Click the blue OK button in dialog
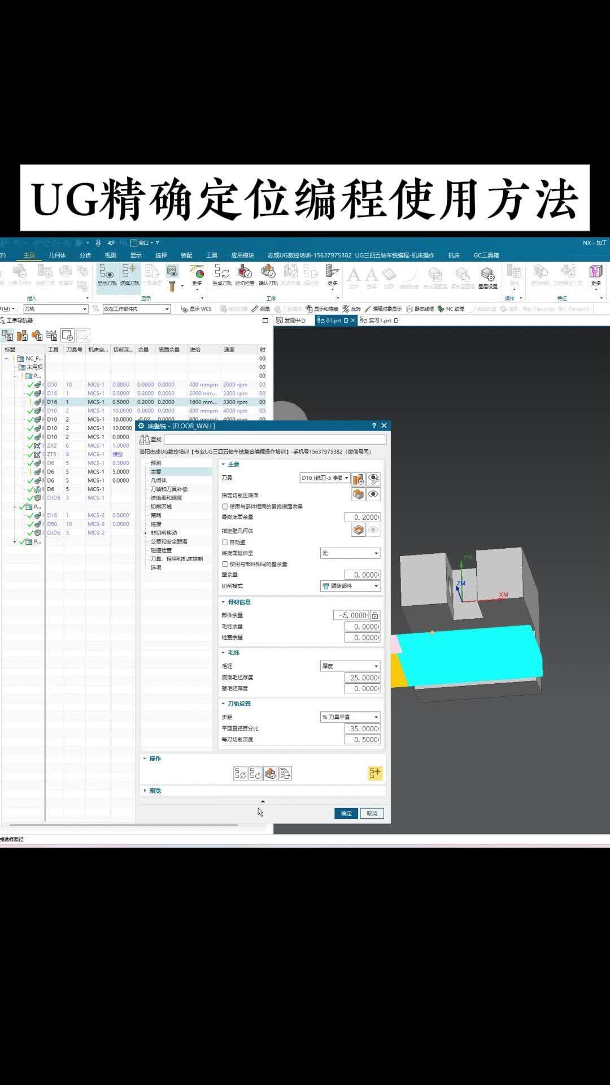610x1085 pixels. (x=346, y=813)
